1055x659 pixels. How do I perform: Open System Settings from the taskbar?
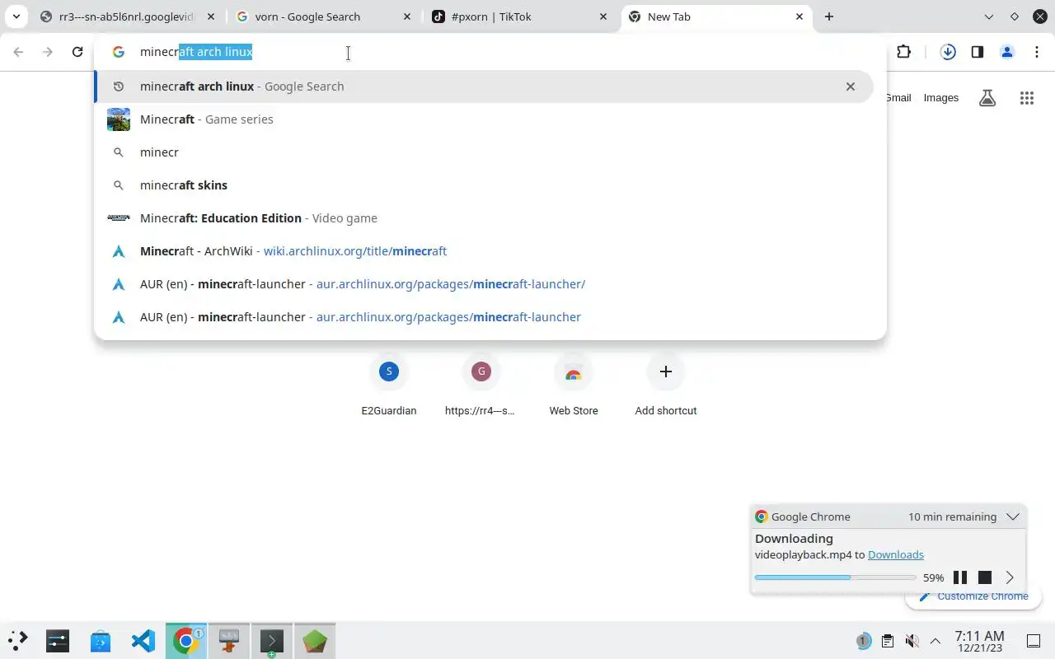pos(58,640)
